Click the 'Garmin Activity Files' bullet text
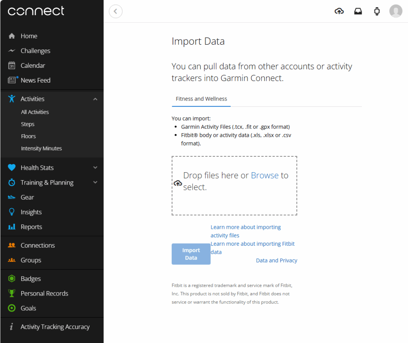The height and width of the screenshot is (343, 408). tap(235, 127)
